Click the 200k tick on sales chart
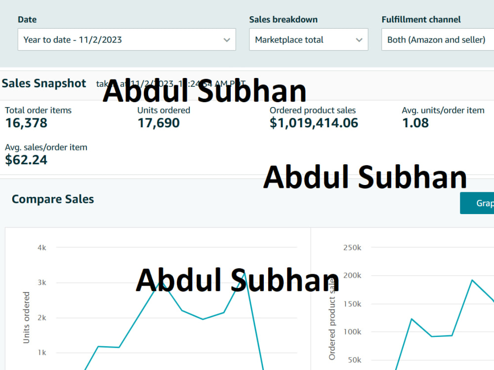The height and width of the screenshot is (370, 494). coord(352,276)
